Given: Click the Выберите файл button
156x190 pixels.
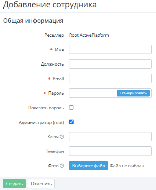Looking at the screenshot, I should pos(88,165).
